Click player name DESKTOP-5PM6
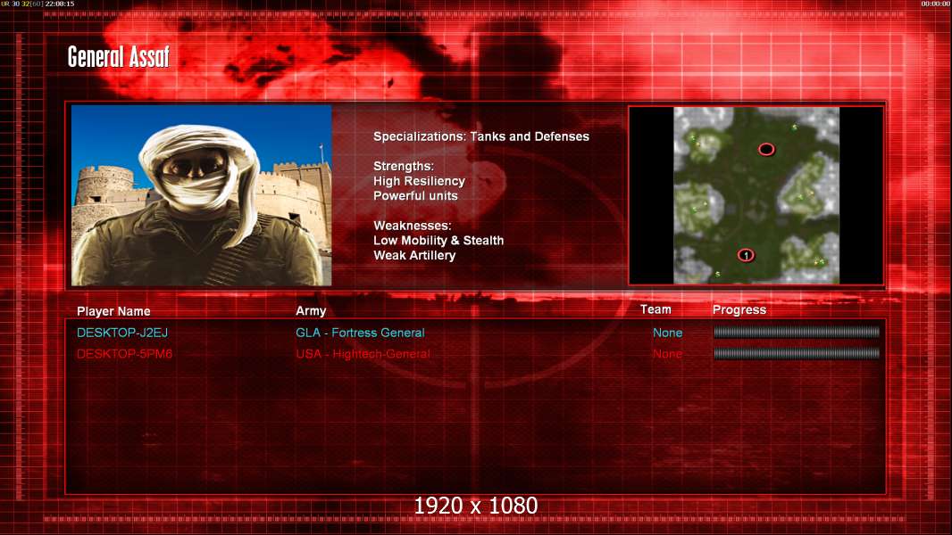Image resolution: width=952 pixels, height=535 pixels. (x=124, y=354)
